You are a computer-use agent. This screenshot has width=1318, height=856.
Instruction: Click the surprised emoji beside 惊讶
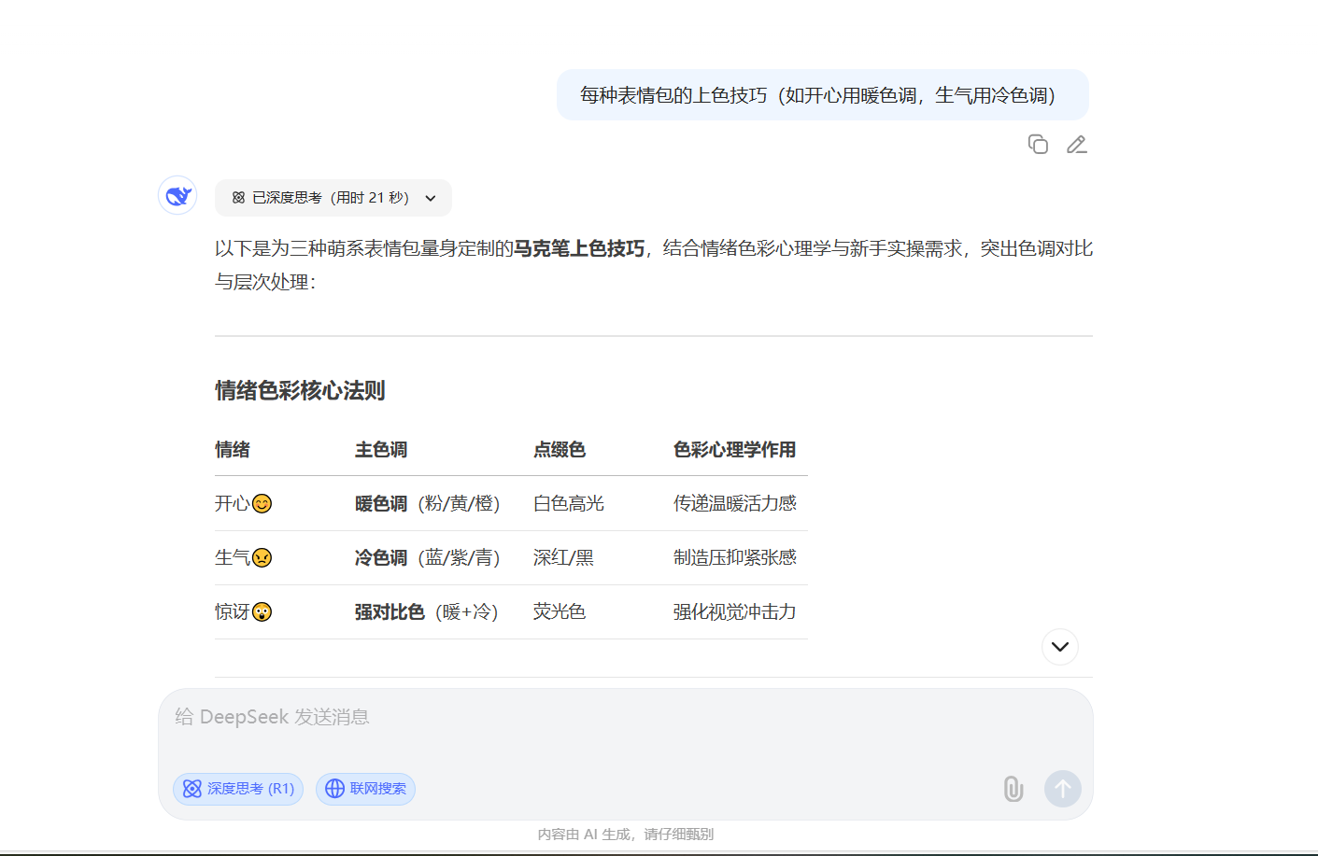[262, 612]
